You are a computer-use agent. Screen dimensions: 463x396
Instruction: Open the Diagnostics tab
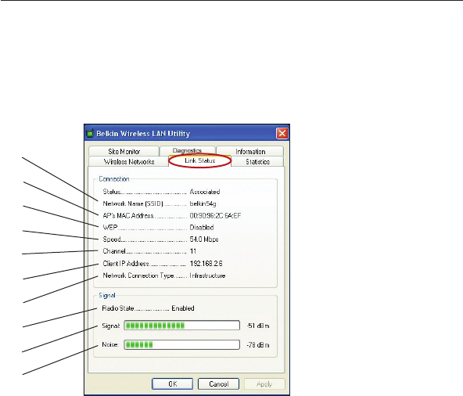pyautogui.click(x=187, y=150)
